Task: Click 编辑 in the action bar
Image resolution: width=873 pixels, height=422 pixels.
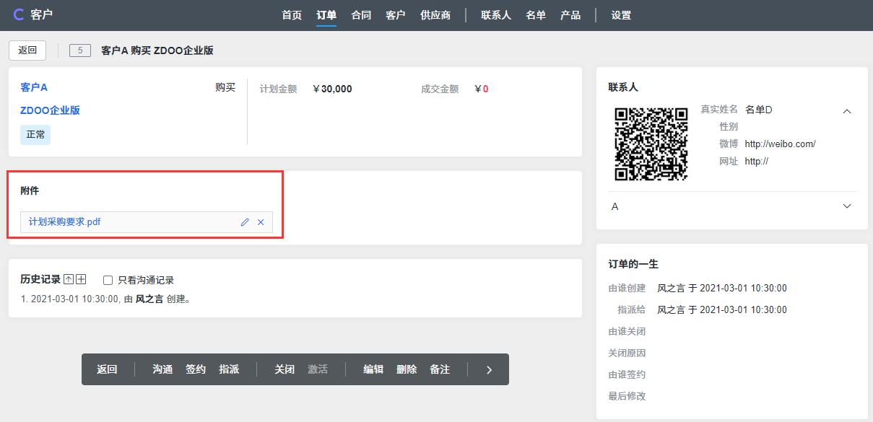Action: click(373, 369)
